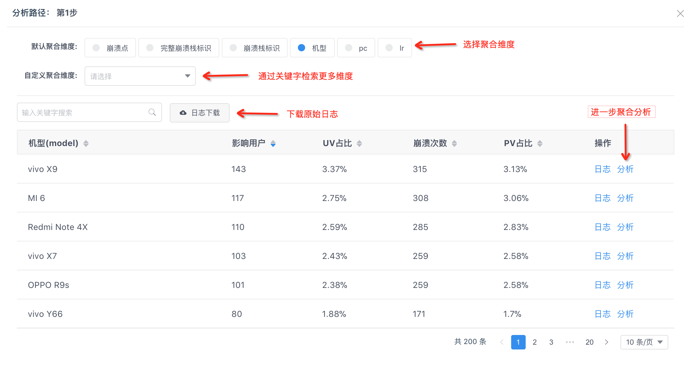This screenshot has height=373, width=690.
Task: Go to pagination page 3
Action: click(551, 342)
